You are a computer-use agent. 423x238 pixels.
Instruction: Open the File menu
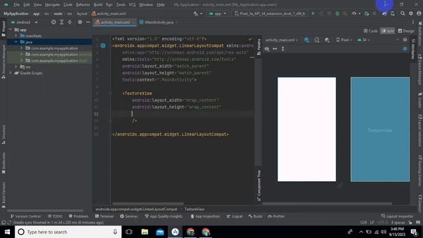click(x=17, y=5)
